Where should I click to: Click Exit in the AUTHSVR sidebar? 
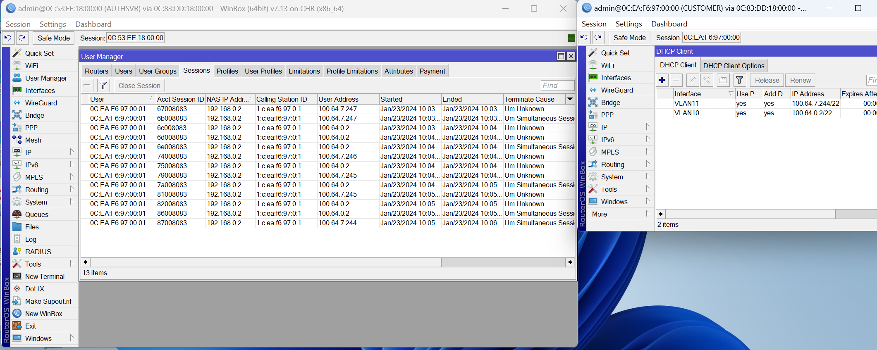(45, 326)
